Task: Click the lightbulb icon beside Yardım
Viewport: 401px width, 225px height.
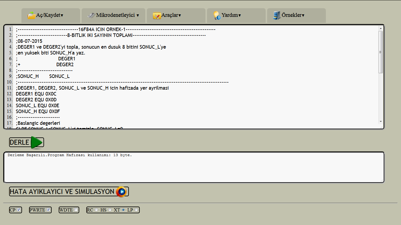Action: (217, 15)
